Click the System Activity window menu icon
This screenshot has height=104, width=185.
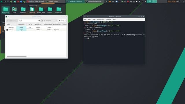pyautogui.click(x=6, y=17)
